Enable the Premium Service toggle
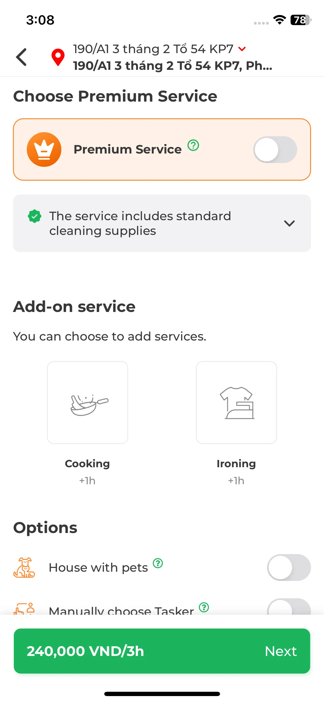Image resolution: width=324 pixels, height=703 pixels. click(x=275, y=149)
